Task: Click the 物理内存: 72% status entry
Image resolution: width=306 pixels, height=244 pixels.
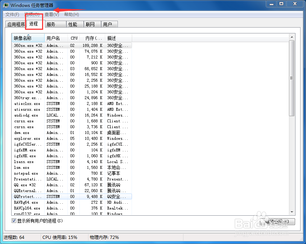Action: tap(104, 237)
